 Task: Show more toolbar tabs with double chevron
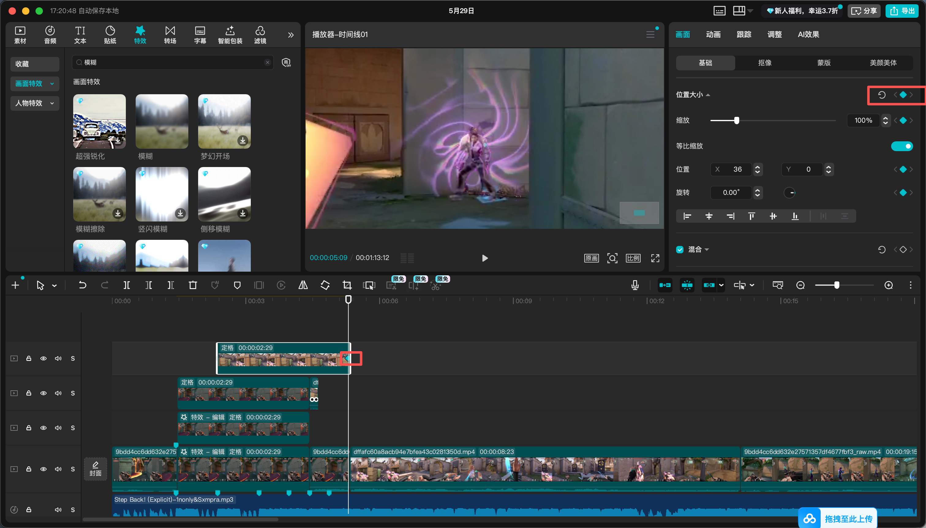pyautogui.click(x=291, y=35)
